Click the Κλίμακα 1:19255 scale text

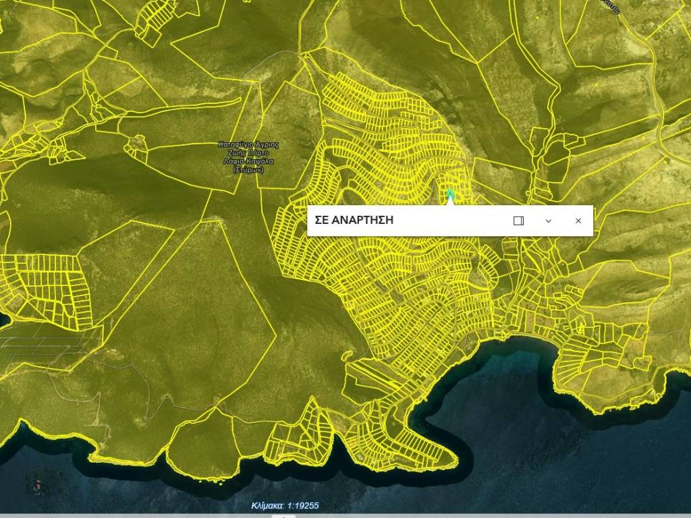coord(285,505)
